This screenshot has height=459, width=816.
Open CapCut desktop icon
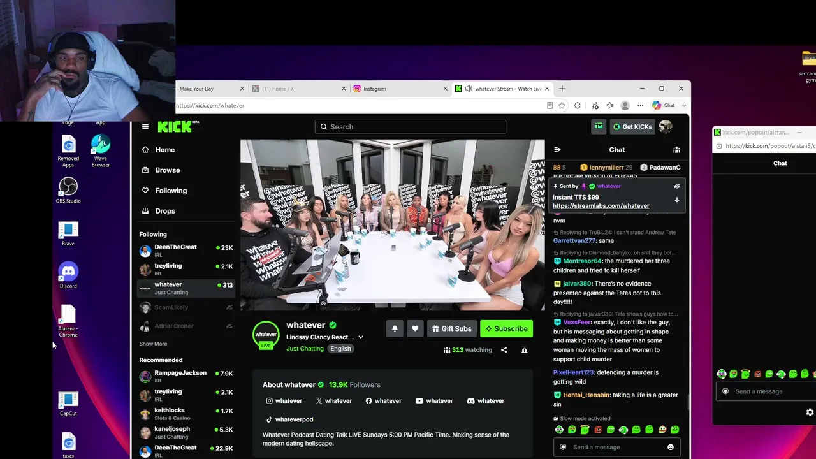[x=68, y=403]
